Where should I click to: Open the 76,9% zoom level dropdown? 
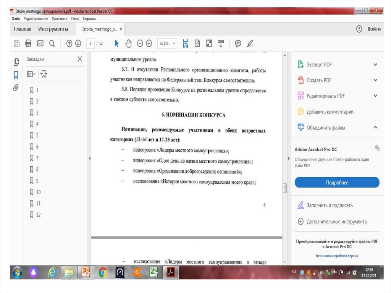pos(167,44)
